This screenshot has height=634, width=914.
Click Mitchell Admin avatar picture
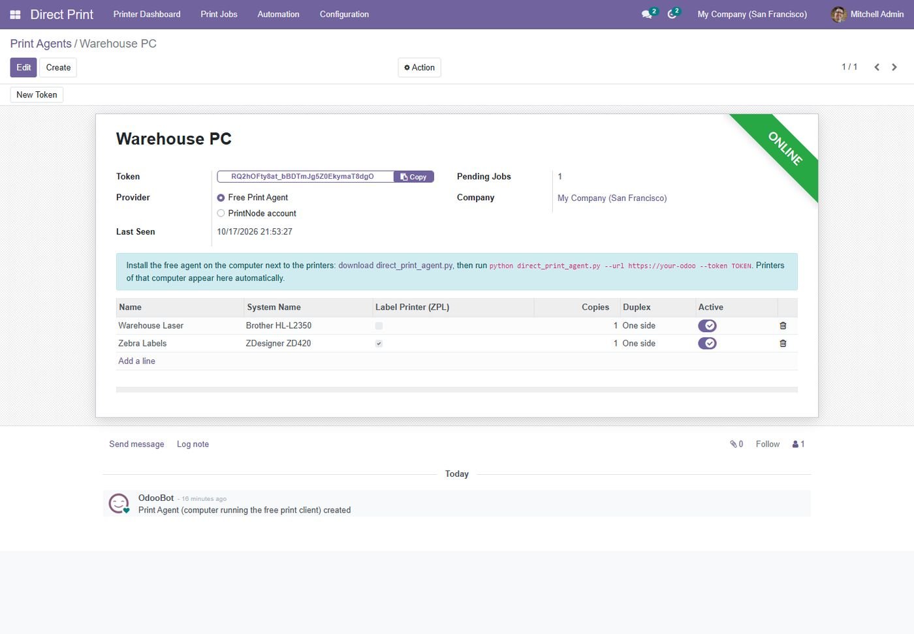point(838,14)
